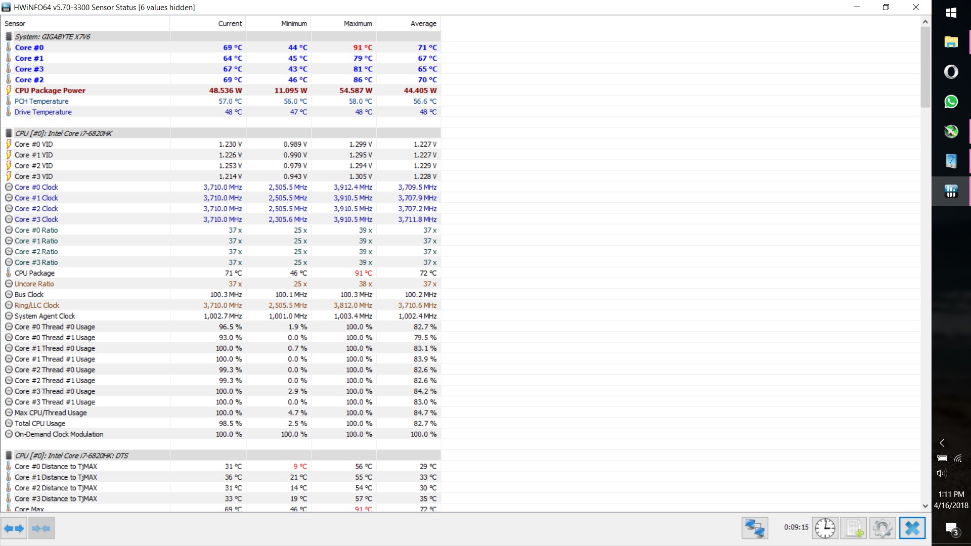This screenshot has height=546, width=971.
Task: Click the collapse columns greyed arrows button
Action: pyautogui.click(x=41, y=528)
